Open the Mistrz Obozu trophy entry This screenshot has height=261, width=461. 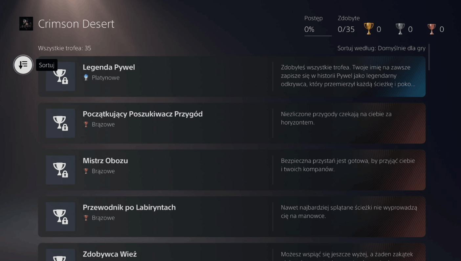(x=105, y=161)
